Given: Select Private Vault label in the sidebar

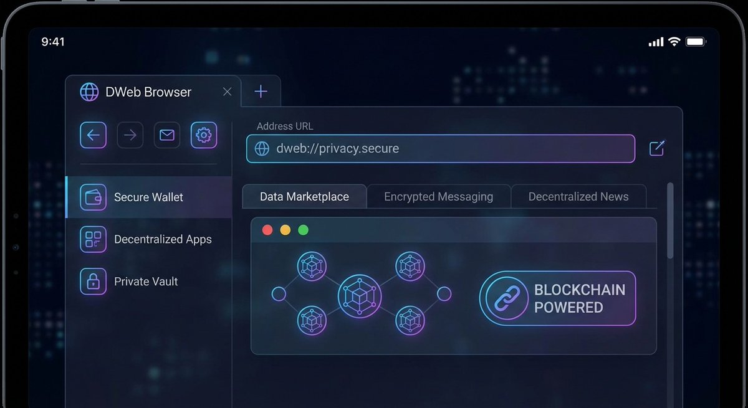Looking at the screenshot, I should [146, 282].
